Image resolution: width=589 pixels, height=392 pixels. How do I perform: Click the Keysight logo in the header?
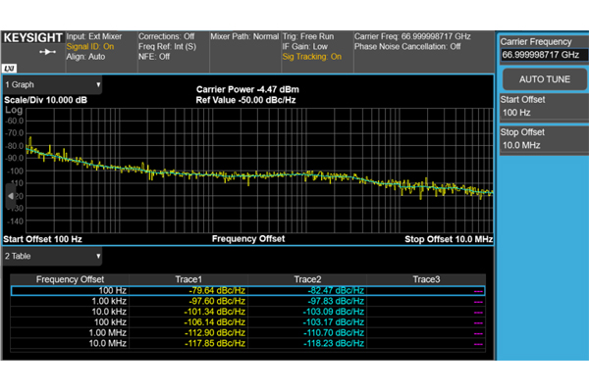coord(31,36)
